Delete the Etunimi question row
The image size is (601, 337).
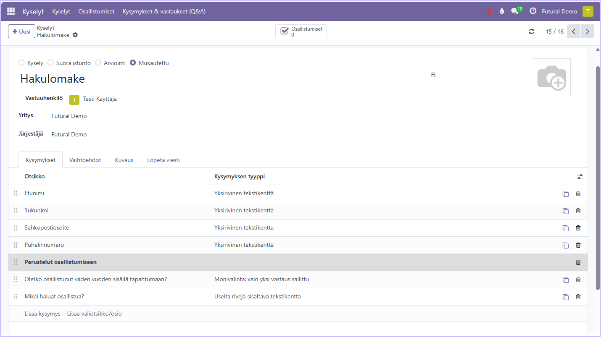(x=578, y=193)
